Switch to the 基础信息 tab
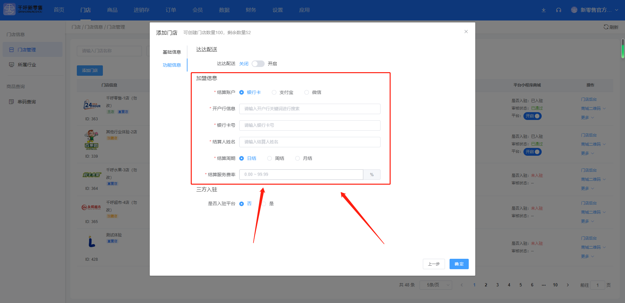 click(x=172, y=52)
